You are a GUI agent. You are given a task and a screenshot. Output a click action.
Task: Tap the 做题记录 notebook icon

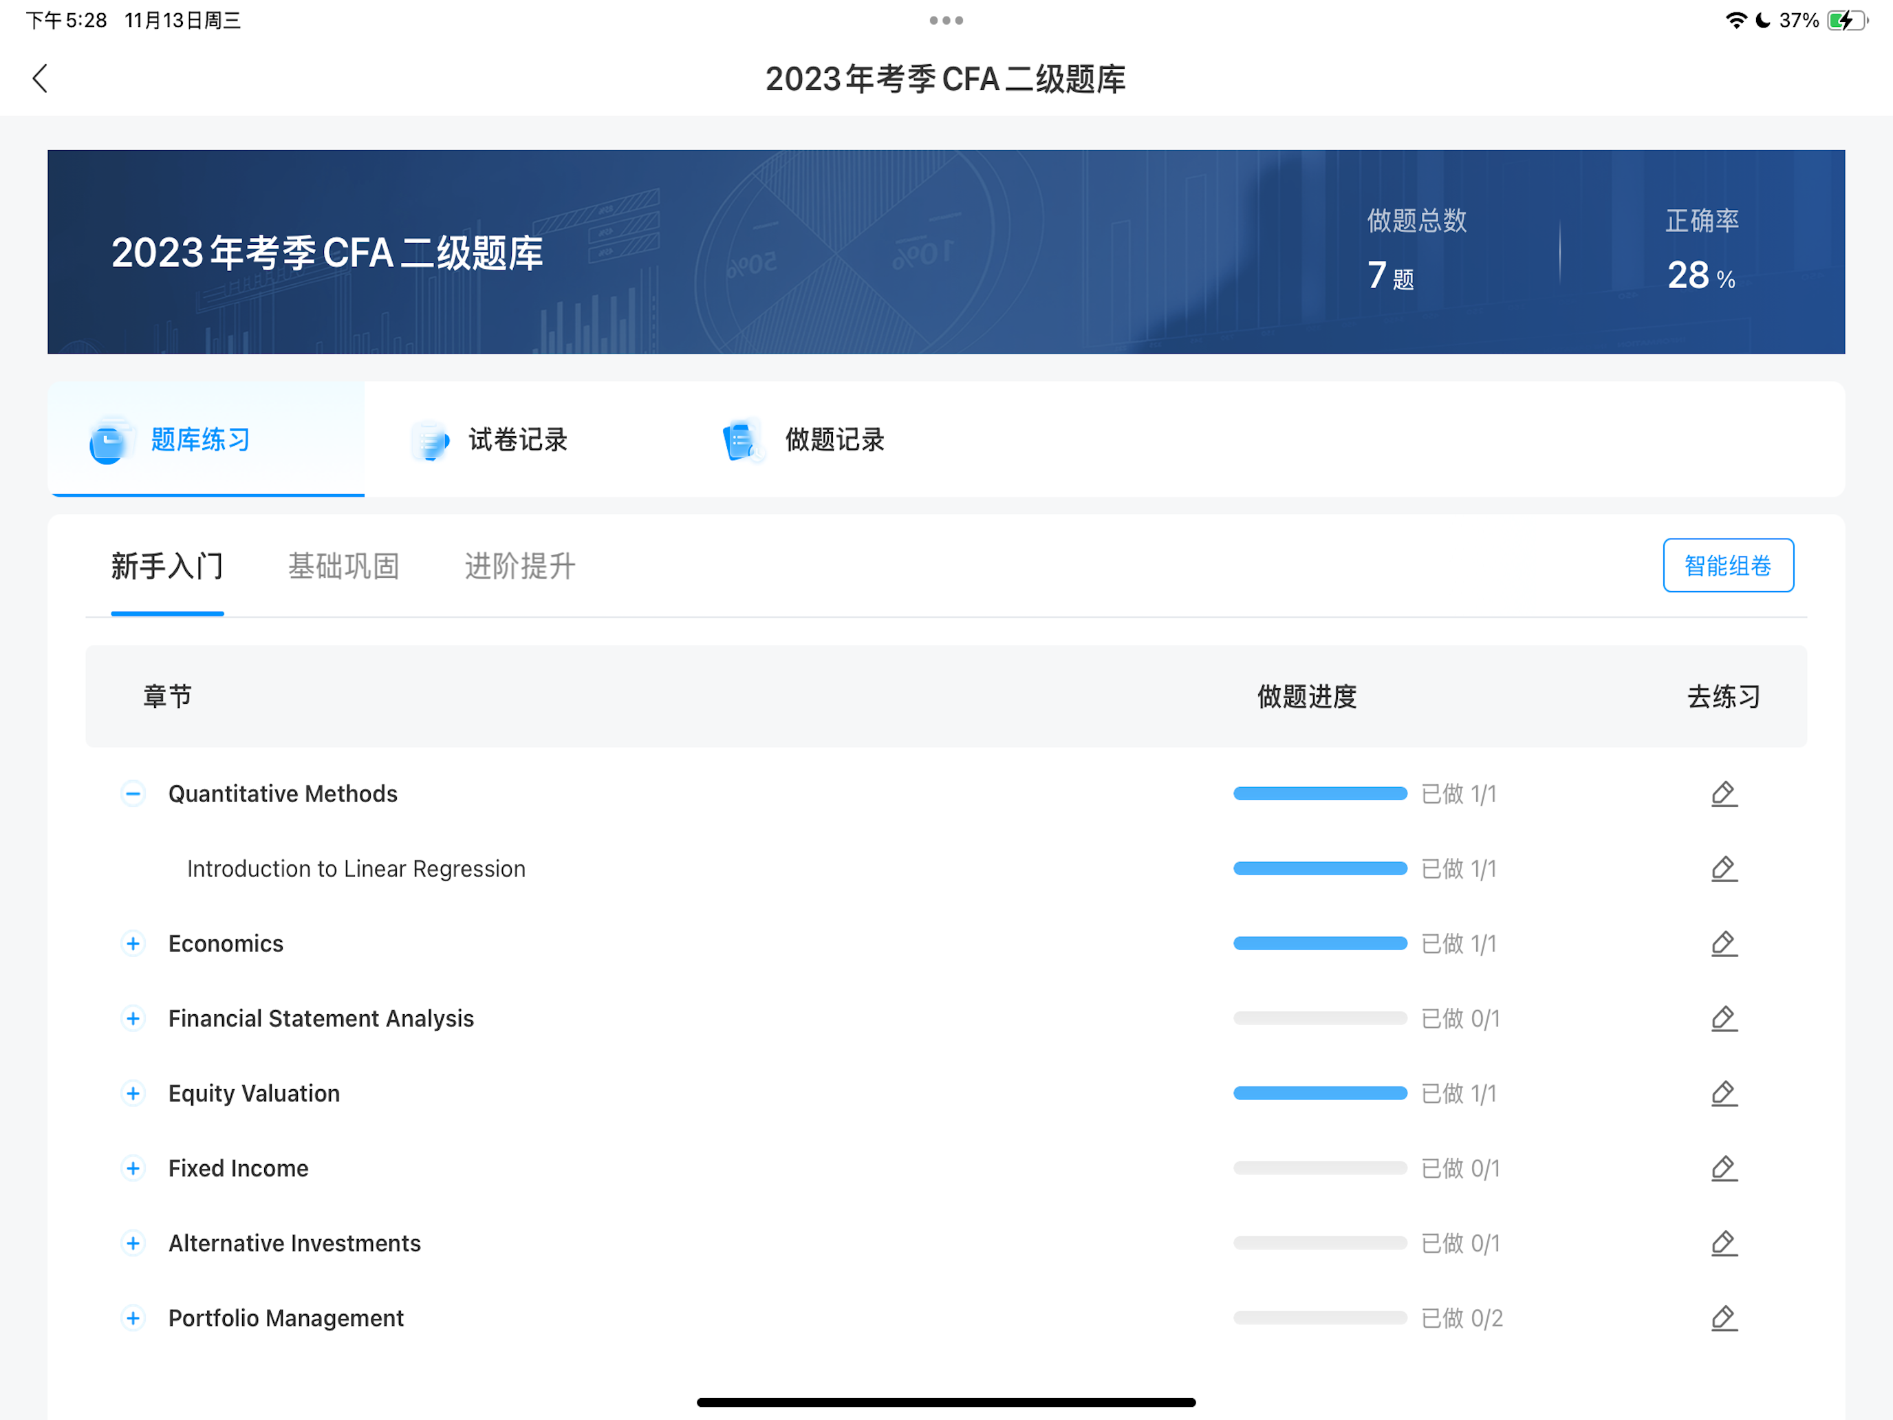(x=743, y=441)
